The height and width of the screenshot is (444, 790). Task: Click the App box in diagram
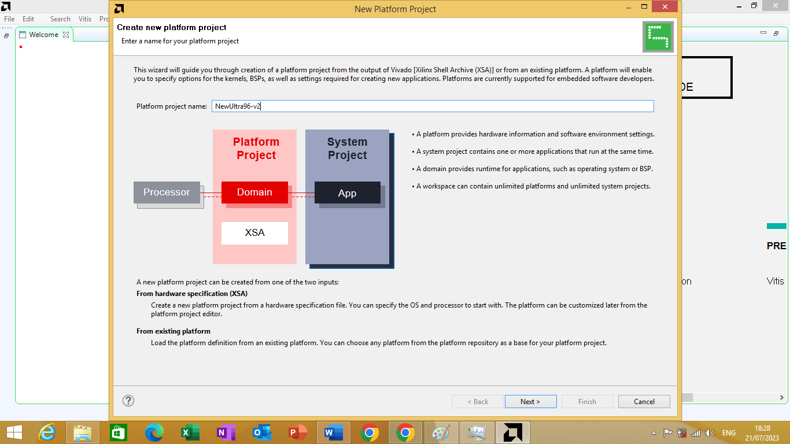pos(347,193)
